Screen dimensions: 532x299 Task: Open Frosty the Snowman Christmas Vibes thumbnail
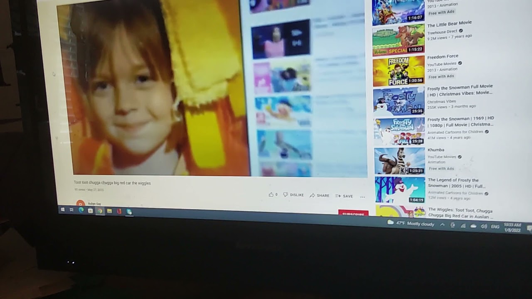point(399,101)
